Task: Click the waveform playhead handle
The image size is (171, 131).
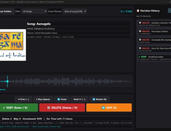Action: (x=8, y=81)
